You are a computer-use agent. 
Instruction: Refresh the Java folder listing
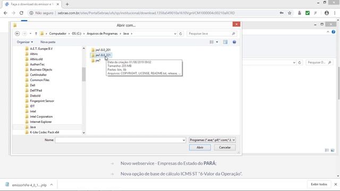[181, 33]
